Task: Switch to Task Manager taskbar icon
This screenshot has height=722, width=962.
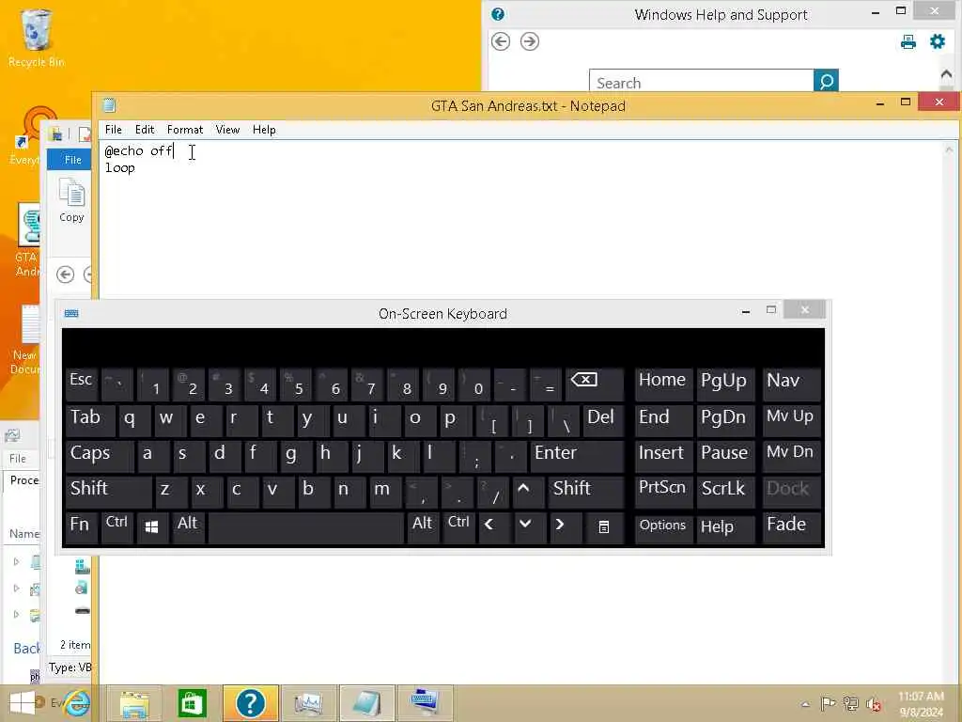Action: coord(308,703)
